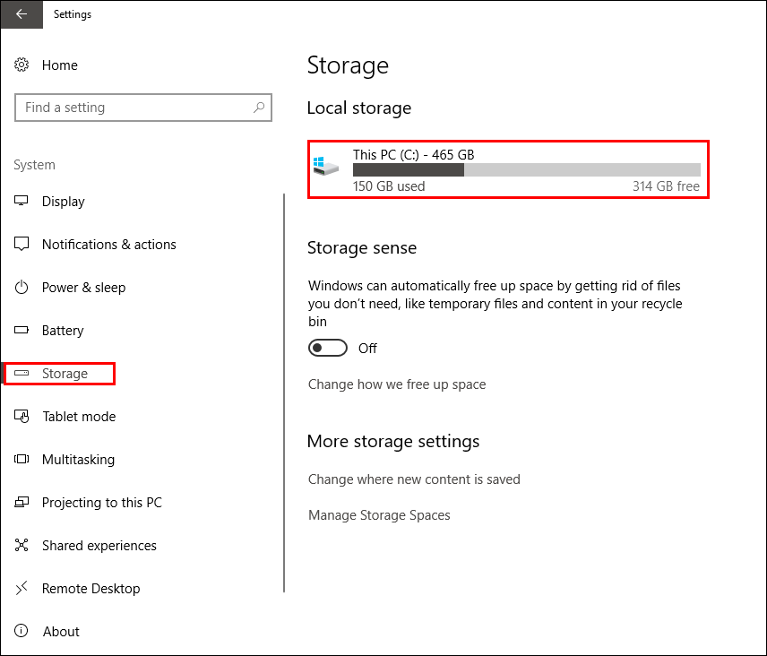Click the Power & sleep icon

(x=22, y=287)
